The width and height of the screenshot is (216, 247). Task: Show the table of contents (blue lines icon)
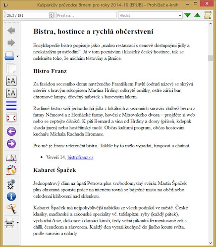tap(11, 106)
